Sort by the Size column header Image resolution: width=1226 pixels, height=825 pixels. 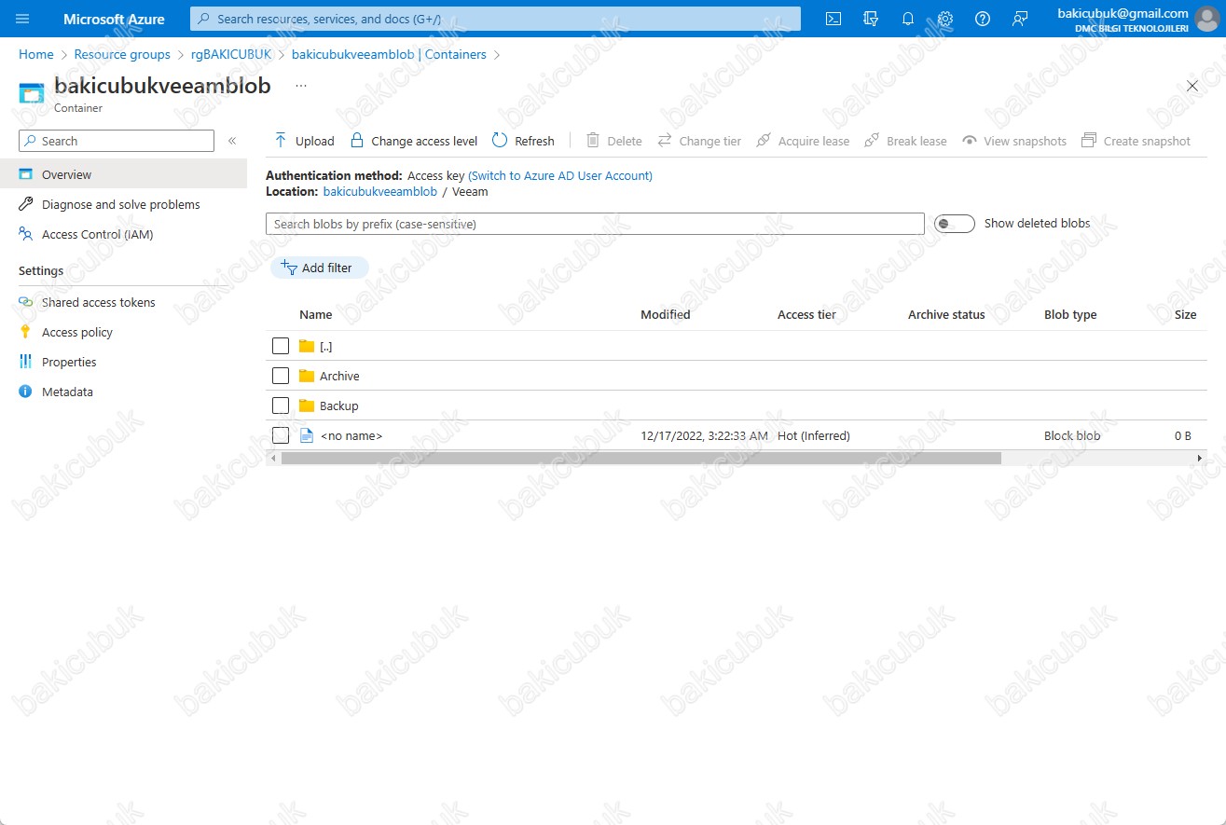pyautogui.click(x=1185, y=314)
